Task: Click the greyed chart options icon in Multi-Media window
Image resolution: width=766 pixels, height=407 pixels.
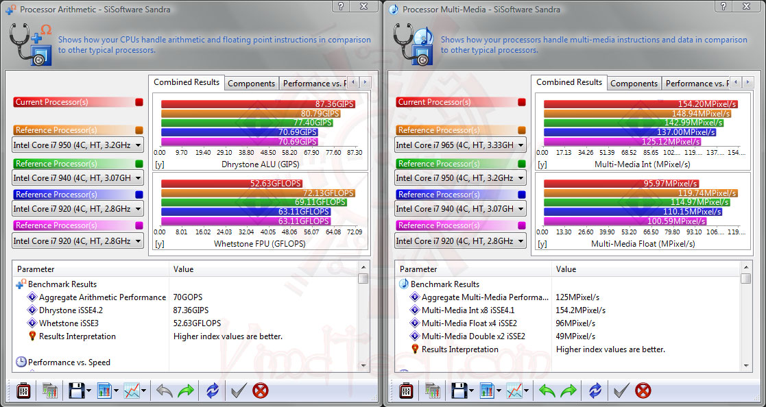Action: pyautogui.click(x=433, y=391)
